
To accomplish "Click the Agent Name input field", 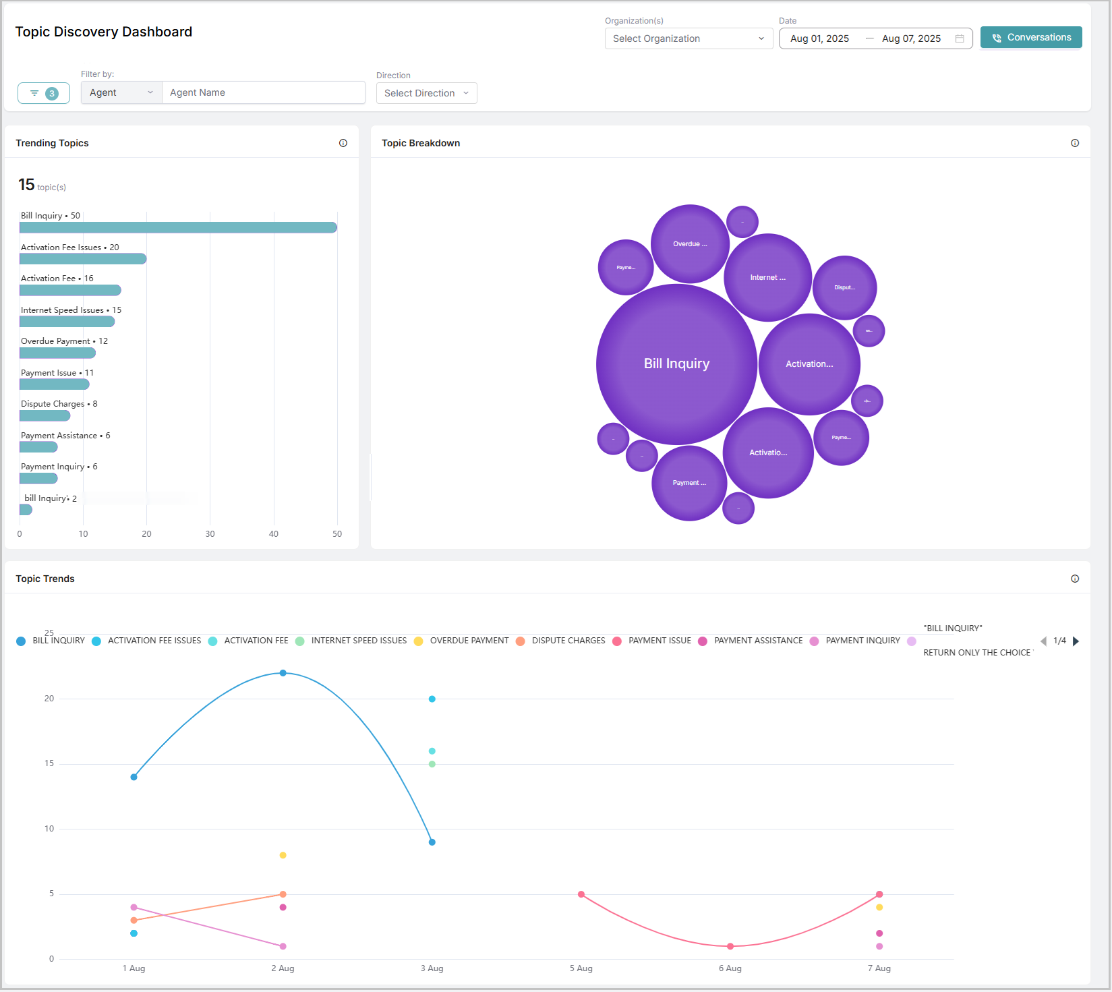I will click(x=264, y=92).
